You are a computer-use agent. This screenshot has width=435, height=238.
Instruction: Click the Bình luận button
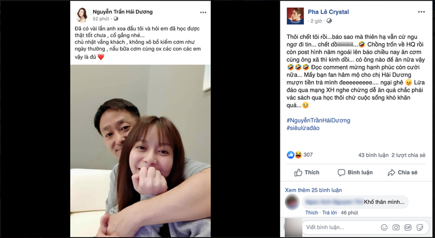click(x=355, y=172)
